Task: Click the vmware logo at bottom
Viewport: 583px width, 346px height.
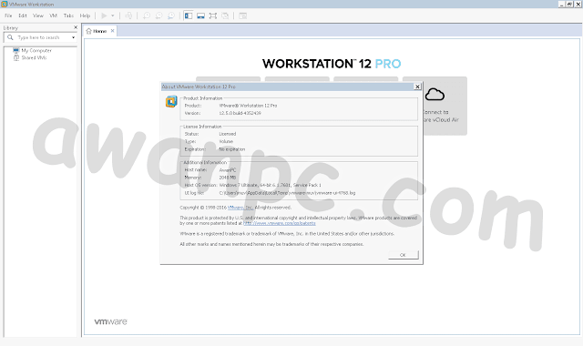Action: pos(110,321)
